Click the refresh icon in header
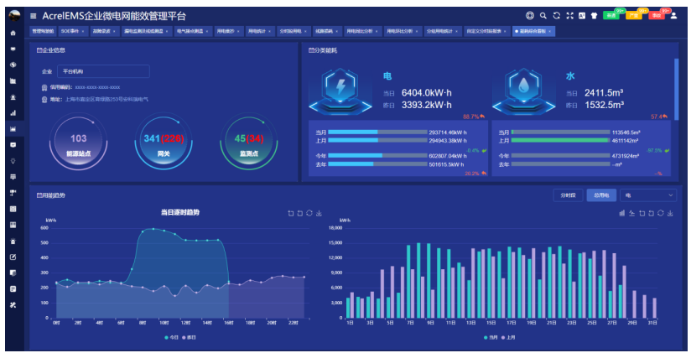The image size is (691, 353). (x=557, y=16)
